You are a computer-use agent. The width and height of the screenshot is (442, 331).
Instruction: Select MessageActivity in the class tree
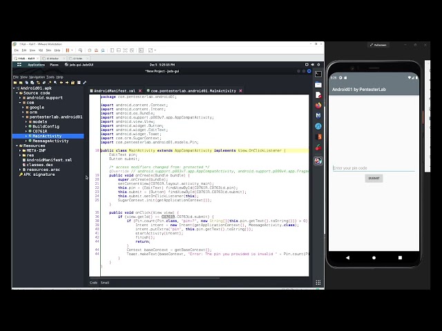50,141
